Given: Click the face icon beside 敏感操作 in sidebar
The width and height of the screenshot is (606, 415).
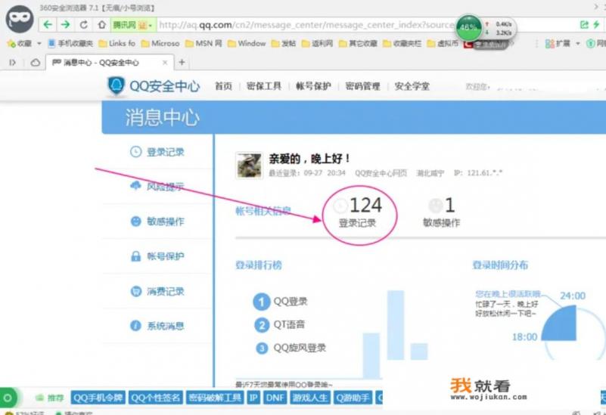Looking at the screenshot, I should (135, 221).
